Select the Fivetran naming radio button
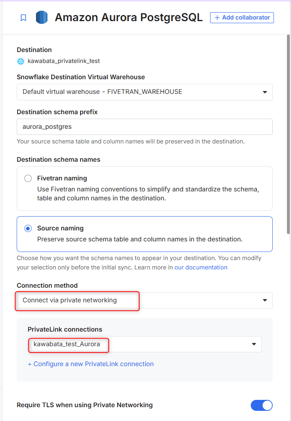 click(x=28, y=178)
